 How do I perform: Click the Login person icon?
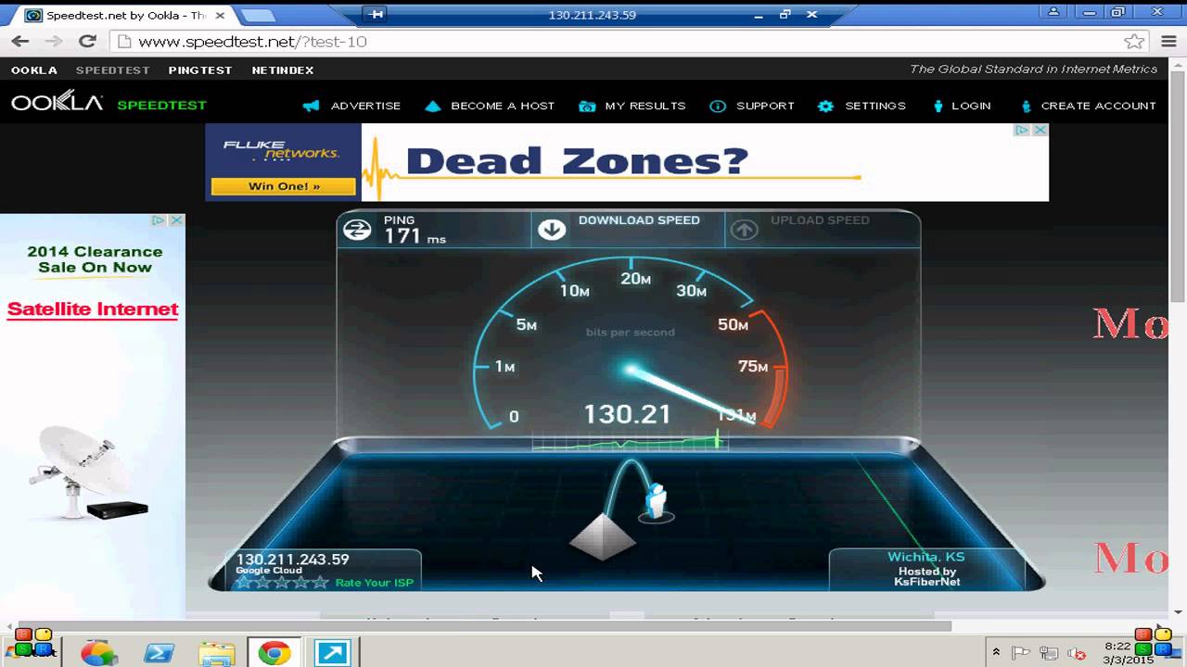click(938, 107)
